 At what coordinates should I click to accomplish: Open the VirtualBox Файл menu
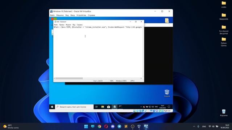pos(52,15)
